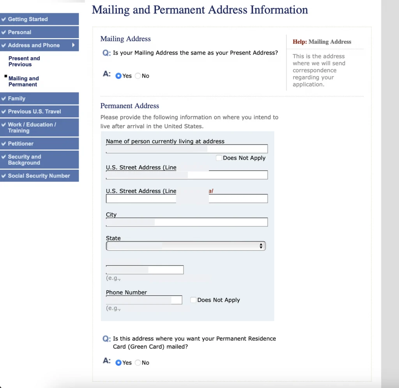The height and width of the screenshot is (388, 399).
Task: Open the Getting Started section
Action: (x=39, y=19)
